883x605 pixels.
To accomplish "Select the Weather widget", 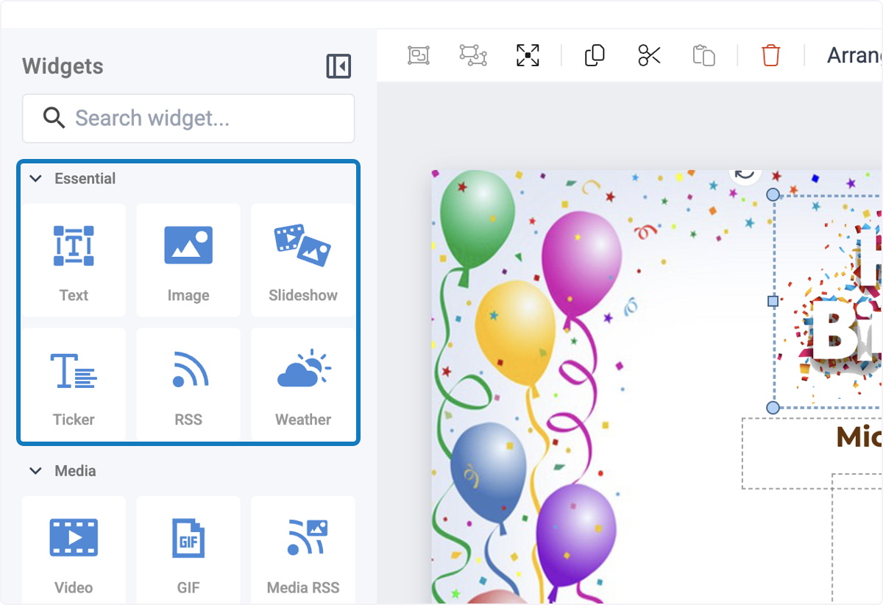I will coord(303,384).
